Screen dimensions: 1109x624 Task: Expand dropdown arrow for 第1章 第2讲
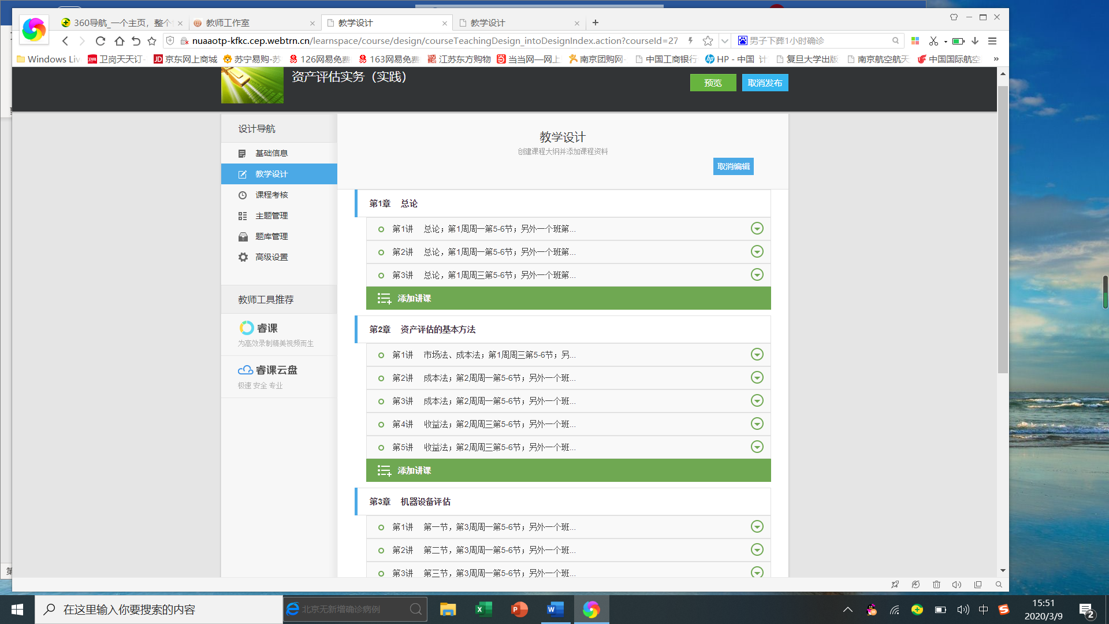pyautogui.click(x=757, y=252)
